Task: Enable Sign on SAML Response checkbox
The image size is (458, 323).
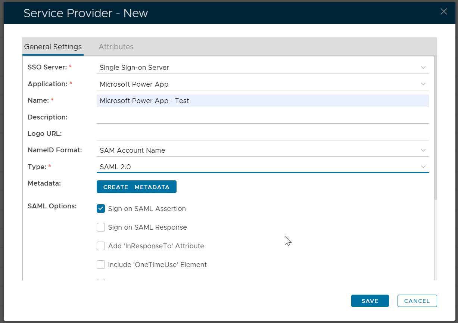Action: tap(101, 227)
